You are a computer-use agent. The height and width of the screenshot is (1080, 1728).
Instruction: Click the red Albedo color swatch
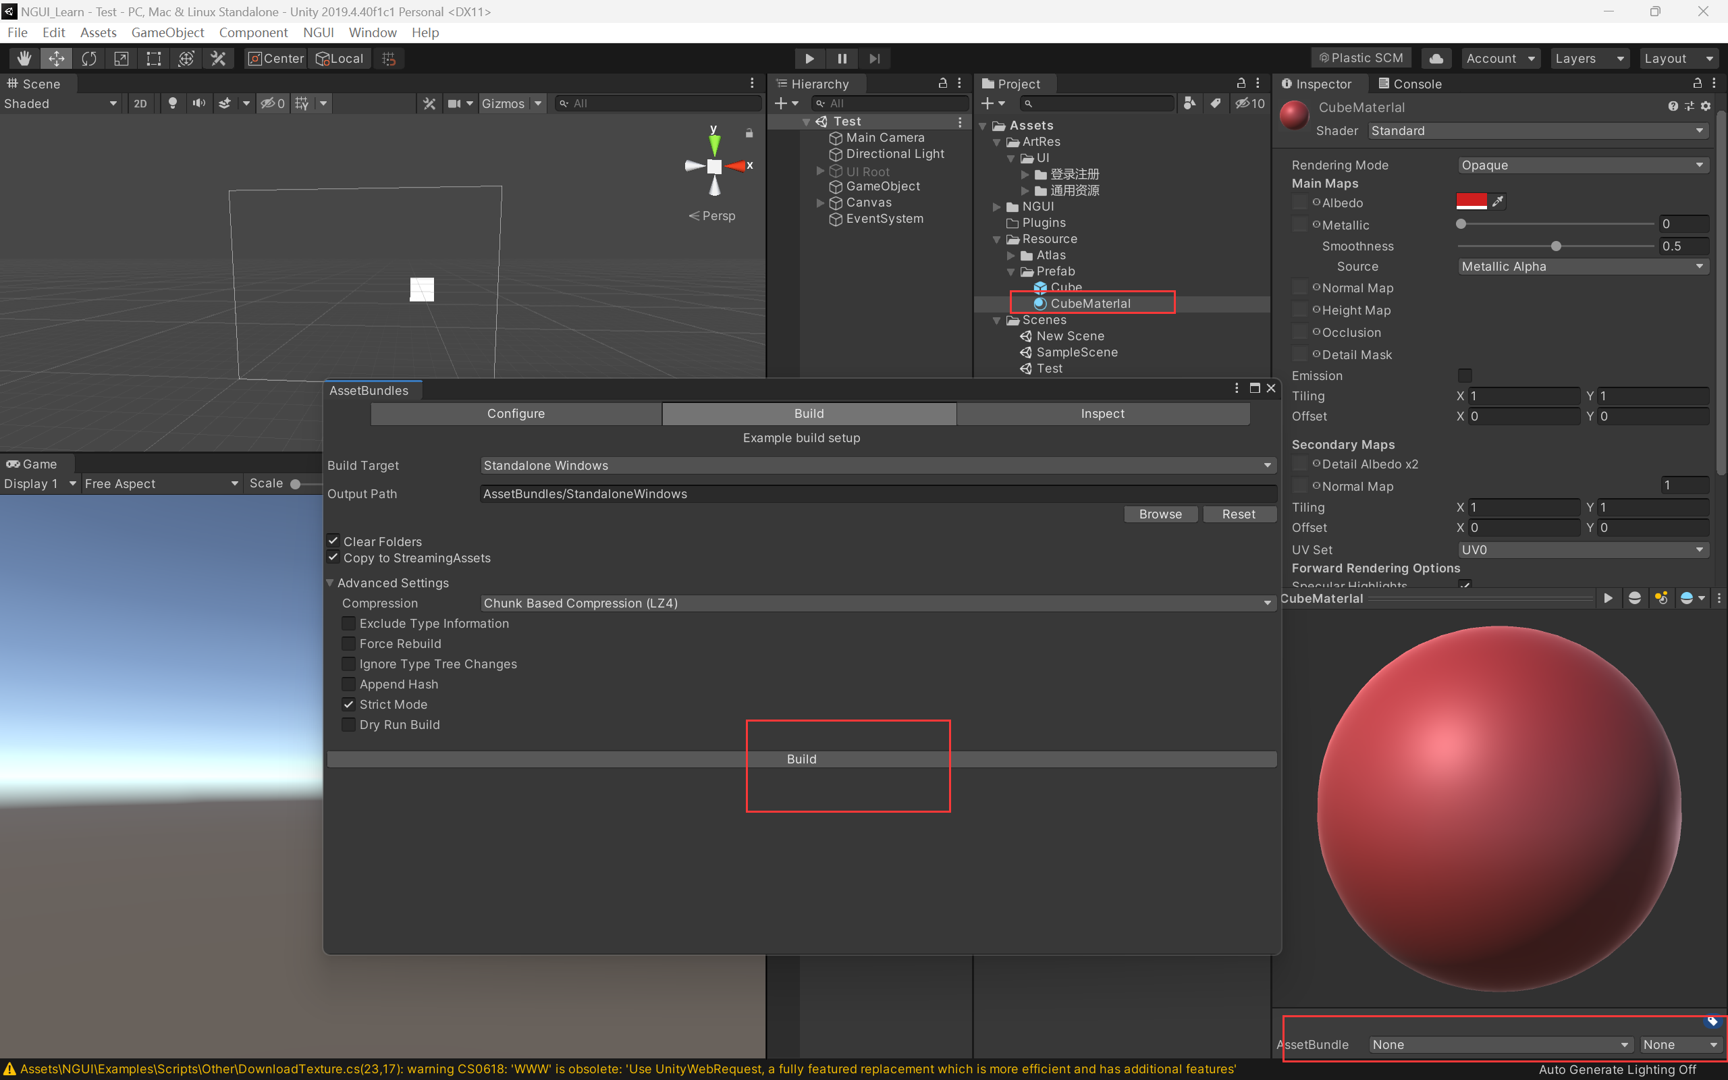coord(1471,201)
